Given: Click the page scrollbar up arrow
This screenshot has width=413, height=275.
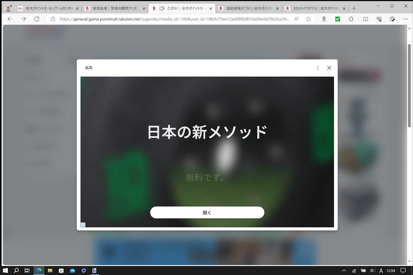Looking at the screenshot, I should (409, 28).
